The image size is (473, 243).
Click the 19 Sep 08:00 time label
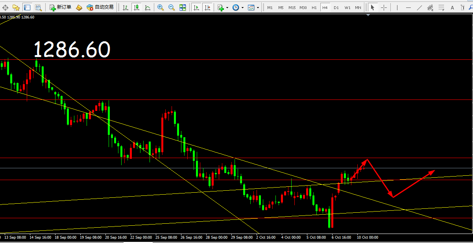tap(91, 237)
